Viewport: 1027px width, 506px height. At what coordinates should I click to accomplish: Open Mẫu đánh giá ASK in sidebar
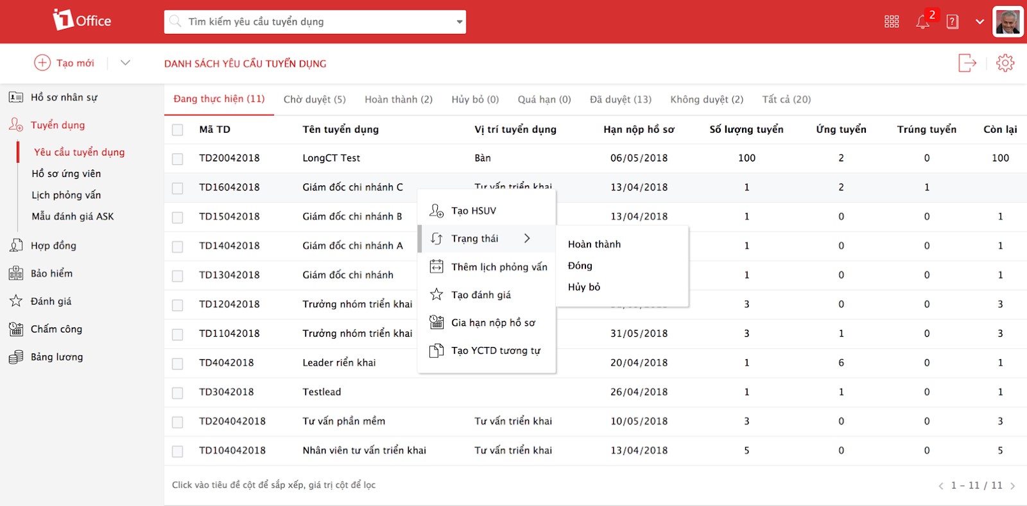pyautogui.click(x=73, y=217)
